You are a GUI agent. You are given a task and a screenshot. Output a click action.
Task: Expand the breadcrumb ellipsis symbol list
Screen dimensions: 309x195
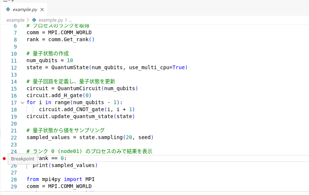coord(70,20)
